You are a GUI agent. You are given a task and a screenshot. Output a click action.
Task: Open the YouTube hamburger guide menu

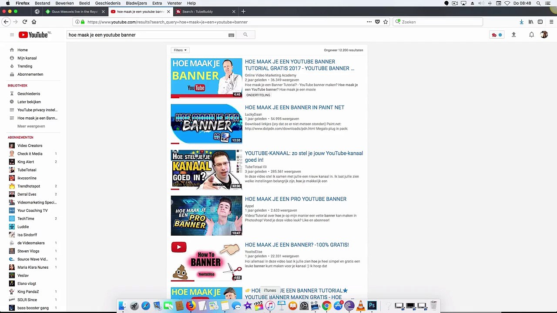point(12,35)
